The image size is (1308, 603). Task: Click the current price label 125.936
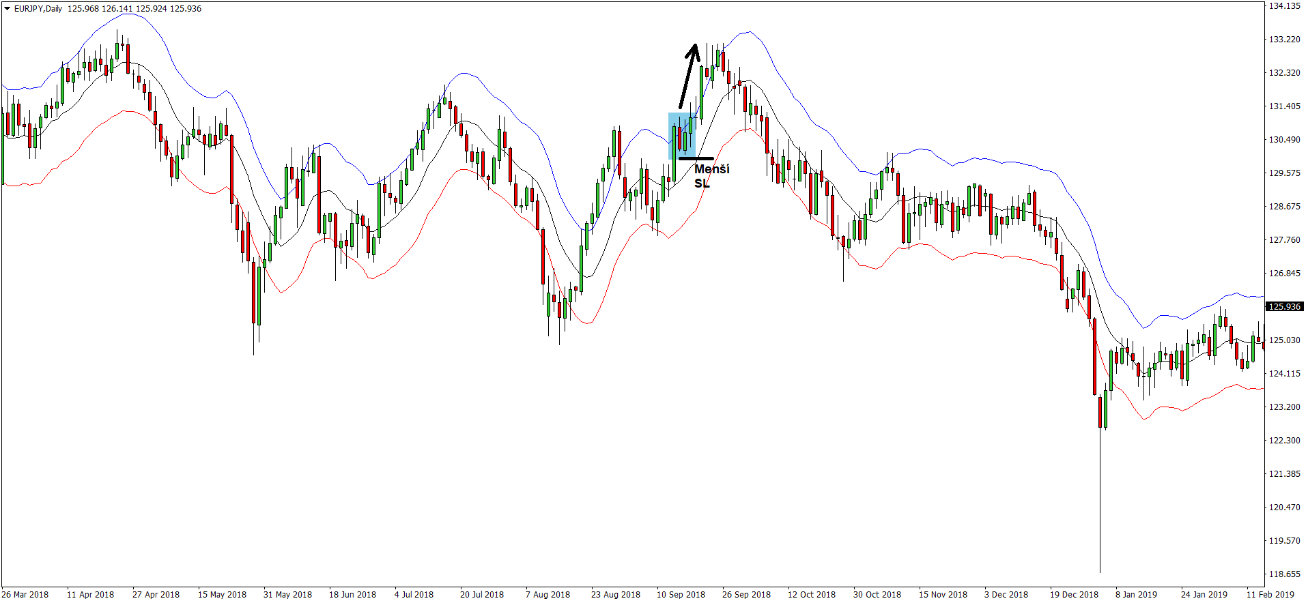[x=1284, y=307]
